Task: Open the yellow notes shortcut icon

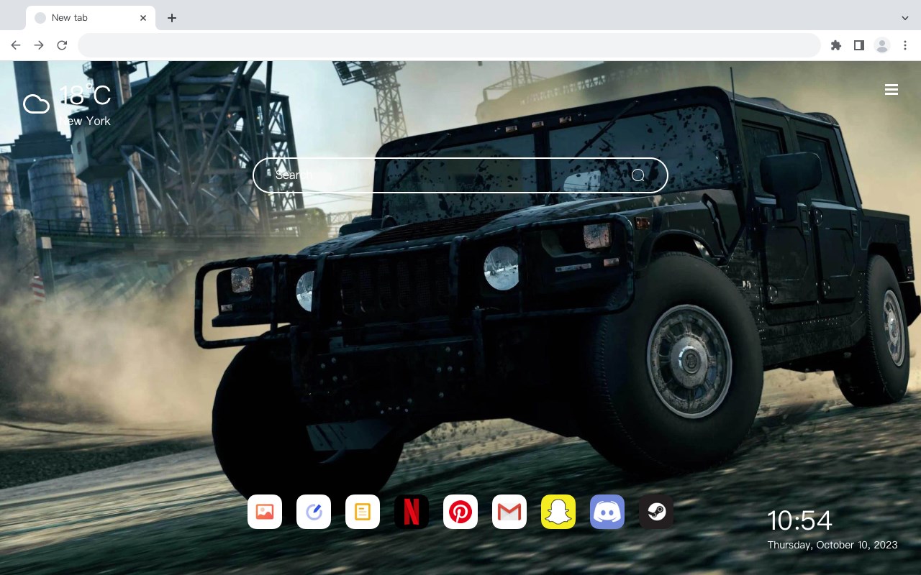Action: (363, 512)
